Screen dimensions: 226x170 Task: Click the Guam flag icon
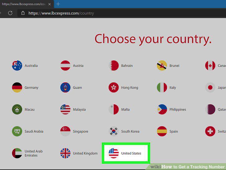[65, 87]
